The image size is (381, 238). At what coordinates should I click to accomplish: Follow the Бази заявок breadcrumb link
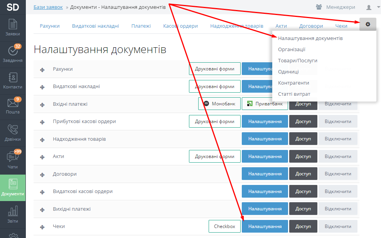(x=49, y=7)
